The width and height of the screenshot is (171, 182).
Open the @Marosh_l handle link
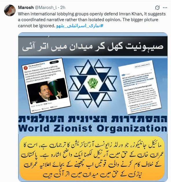pos(46,8)
